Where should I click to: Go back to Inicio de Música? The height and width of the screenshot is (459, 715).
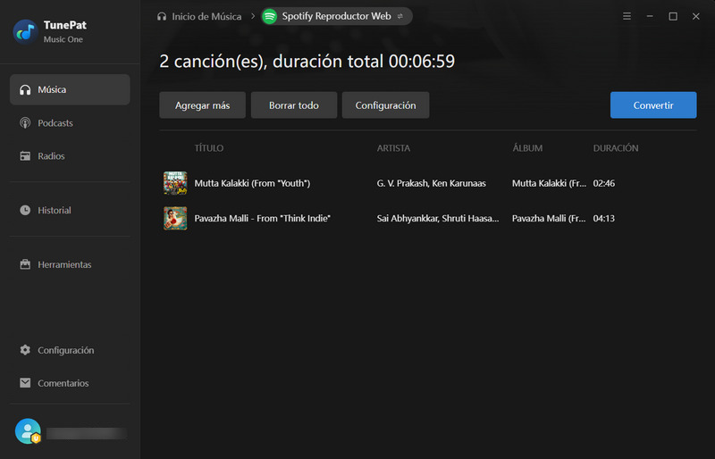pyautogui.click(x=199, y=16)
